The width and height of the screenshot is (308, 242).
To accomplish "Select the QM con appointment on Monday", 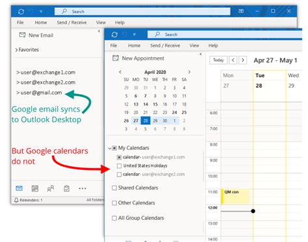I will click(235, 197).
